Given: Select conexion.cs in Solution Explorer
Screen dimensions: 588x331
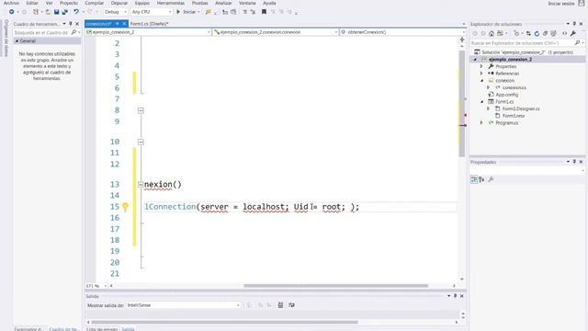Looking at the screenshot, I should coord(514,87).
